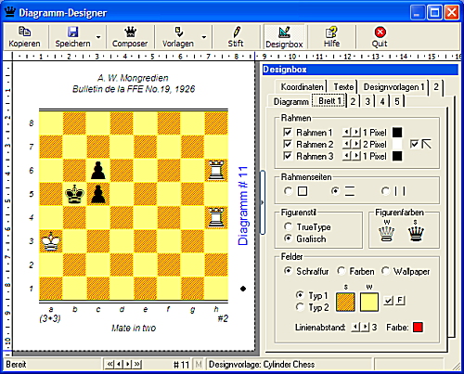Select the TrueType Figurenstil radio button
Viewport: 464px width, 374px height.
pos(289,226)
